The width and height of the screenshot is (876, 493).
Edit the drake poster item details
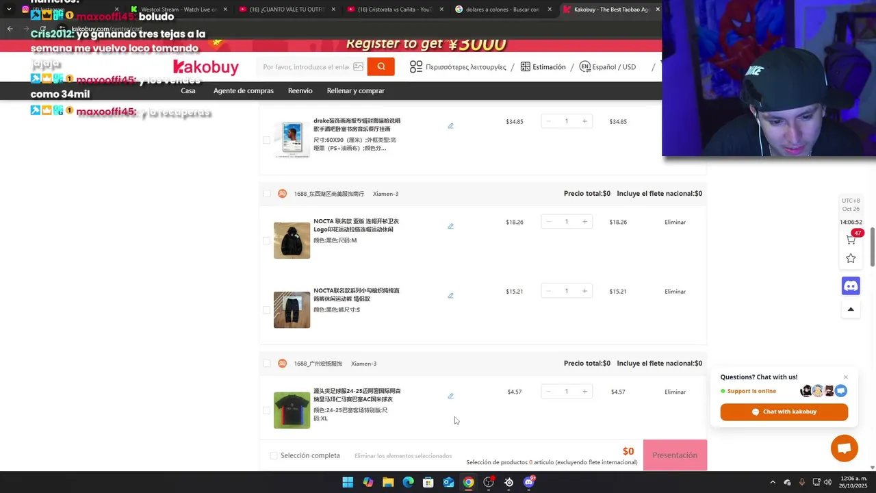click(450, 126)
